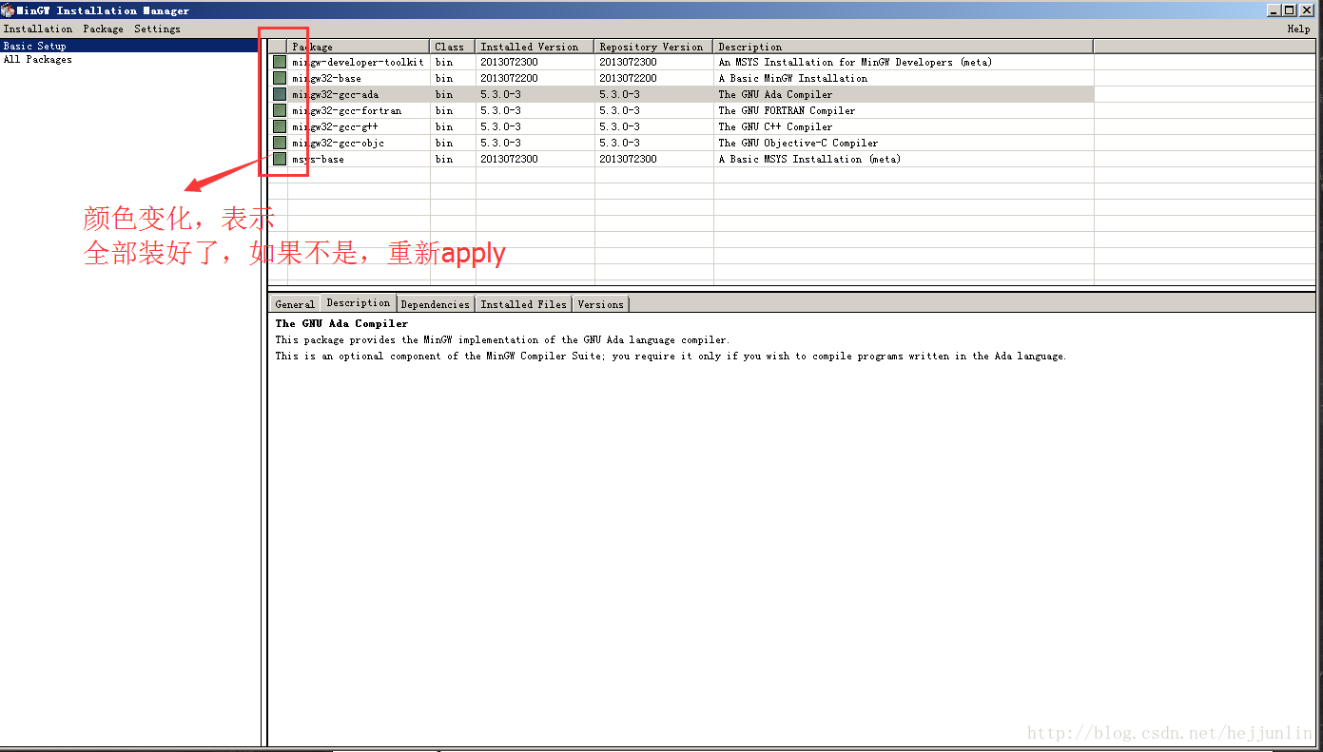
Task: Switch to the General tab
Action: (295, 304)
